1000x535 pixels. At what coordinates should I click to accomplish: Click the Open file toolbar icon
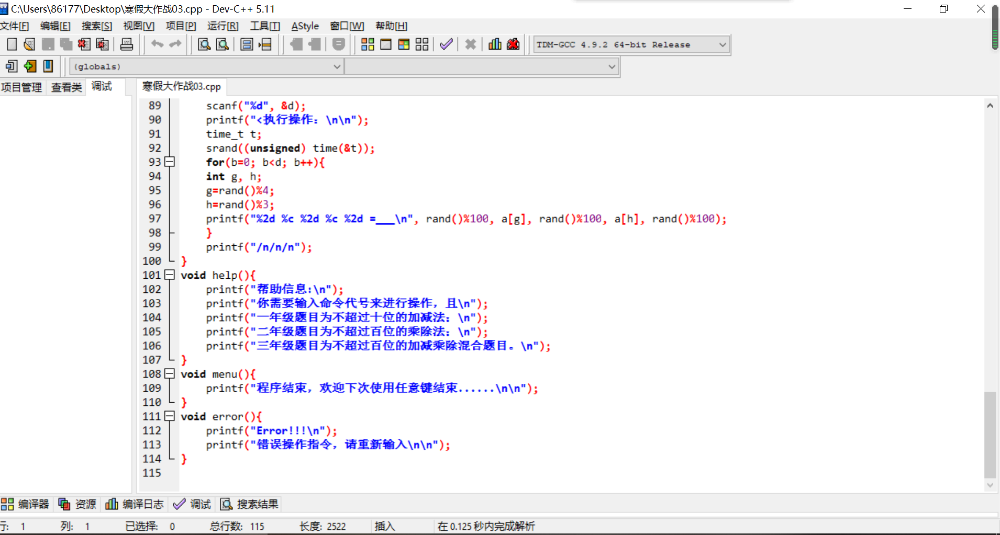29,44
